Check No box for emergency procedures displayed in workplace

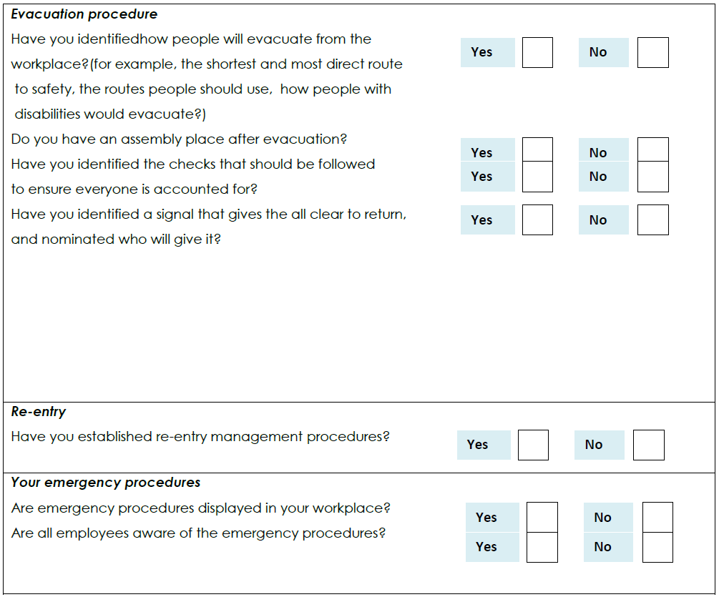(657, 518)
